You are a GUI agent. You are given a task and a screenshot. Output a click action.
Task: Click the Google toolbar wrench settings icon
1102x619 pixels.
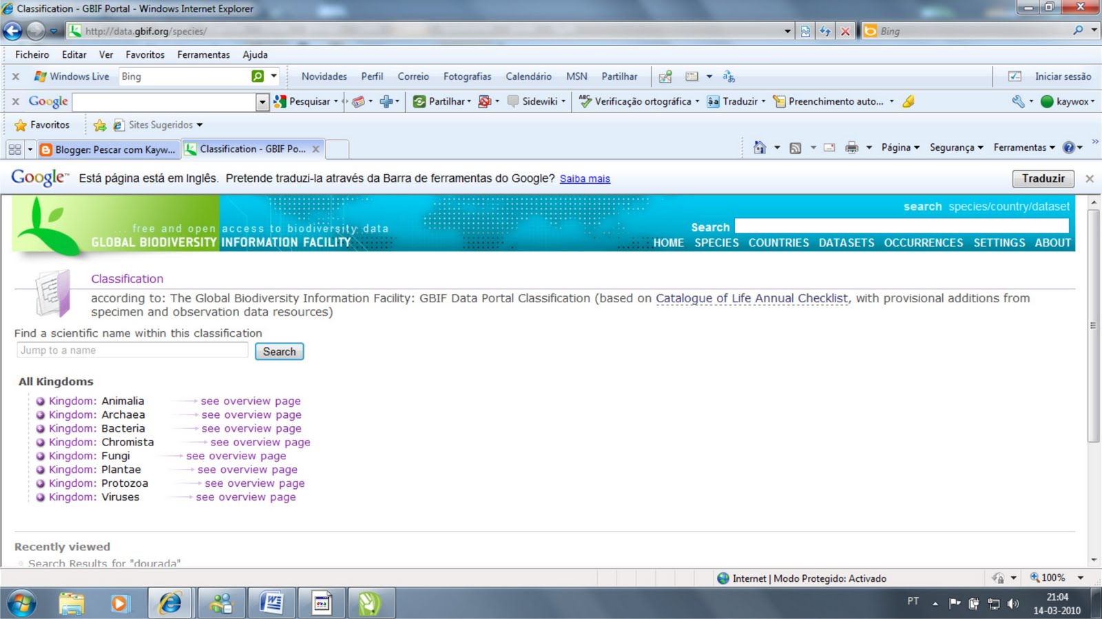point(1018,101)
